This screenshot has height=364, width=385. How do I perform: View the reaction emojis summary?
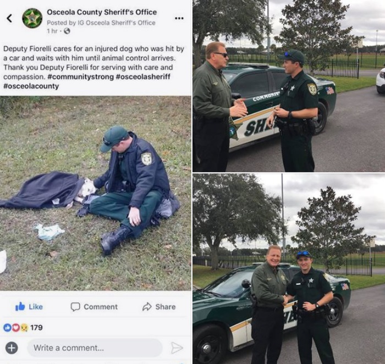[x=15, y=327]
